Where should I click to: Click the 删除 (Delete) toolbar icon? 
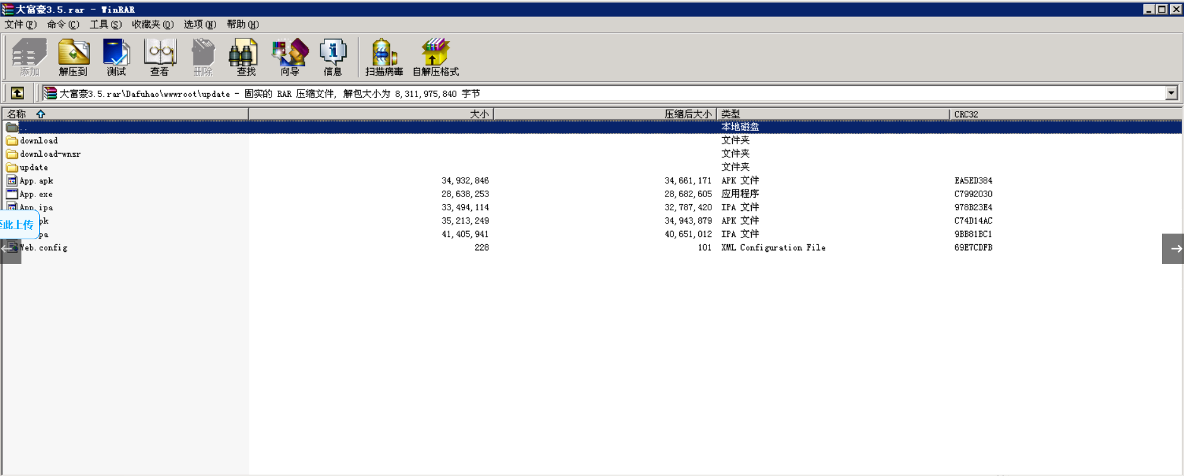[203, 57]
